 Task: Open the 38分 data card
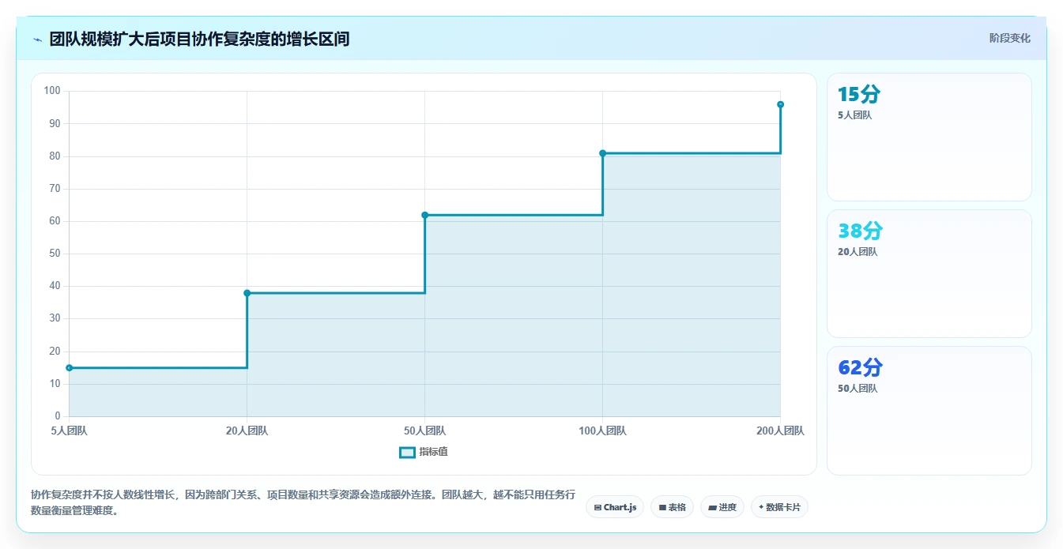coord(929,274)
